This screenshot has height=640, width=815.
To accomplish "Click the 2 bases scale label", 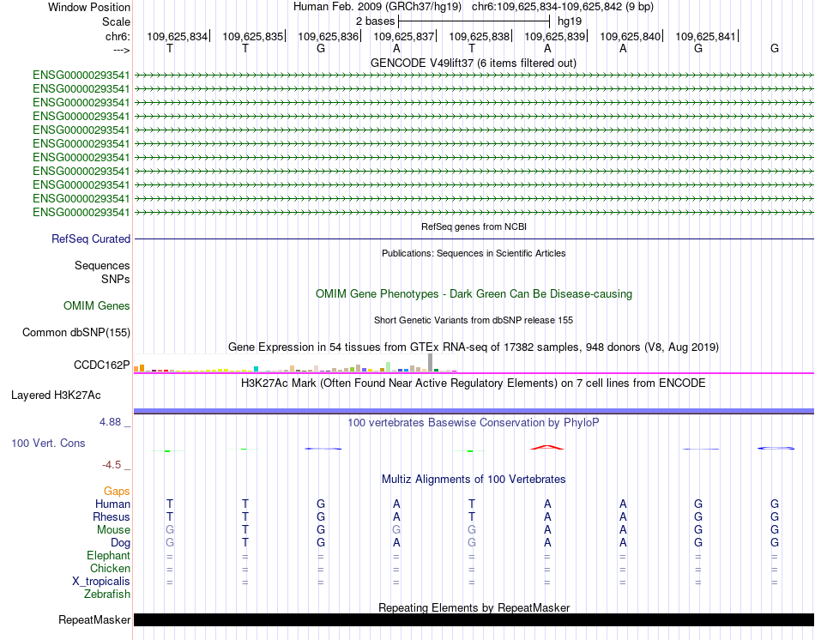I will click(x=375, y=21).
